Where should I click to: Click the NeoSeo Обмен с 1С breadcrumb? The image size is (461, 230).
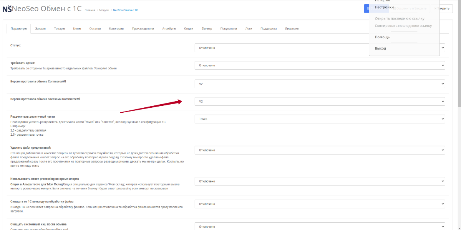click(126, 10)
